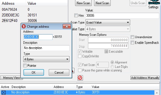Viewport: 161px width, 95px height.
Task: Click the Next Scan button
Action: [102, 3]
